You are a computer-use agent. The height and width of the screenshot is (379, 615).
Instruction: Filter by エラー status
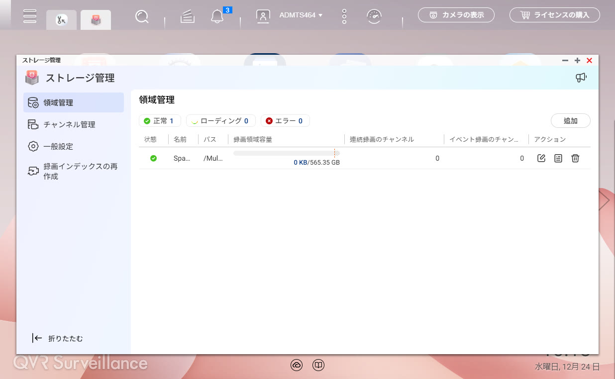pos(285,121)
